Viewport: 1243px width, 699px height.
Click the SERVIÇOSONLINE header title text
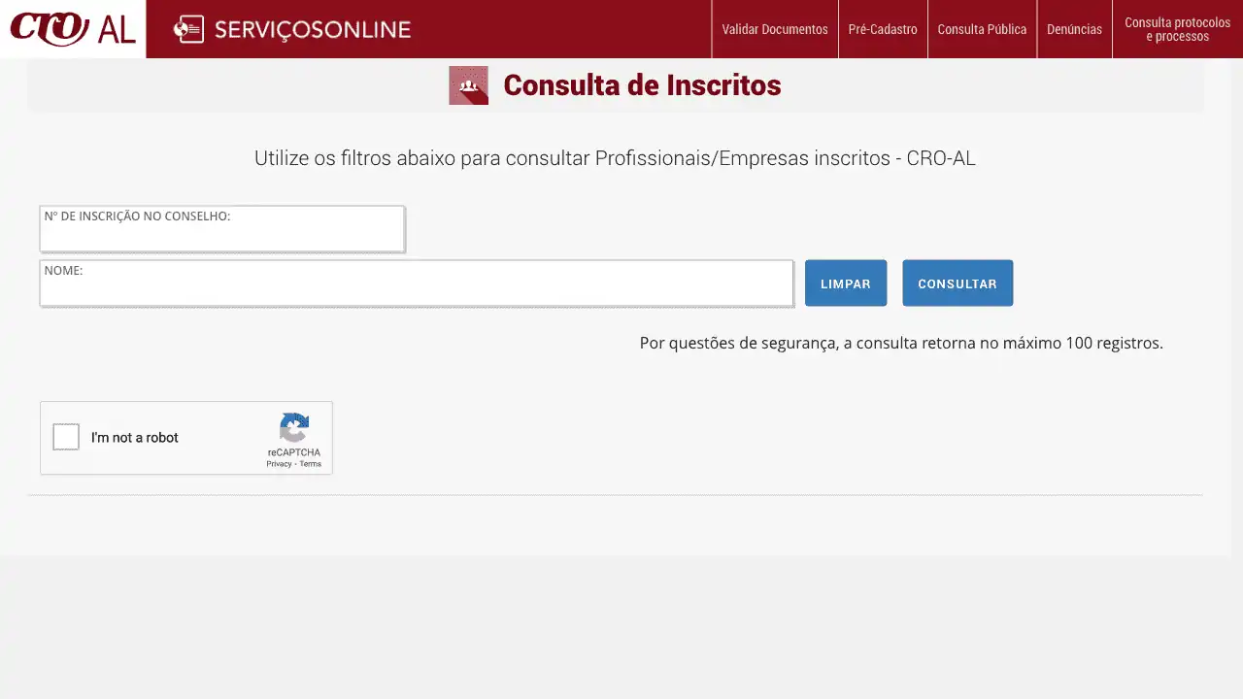(x=312, y=29)
